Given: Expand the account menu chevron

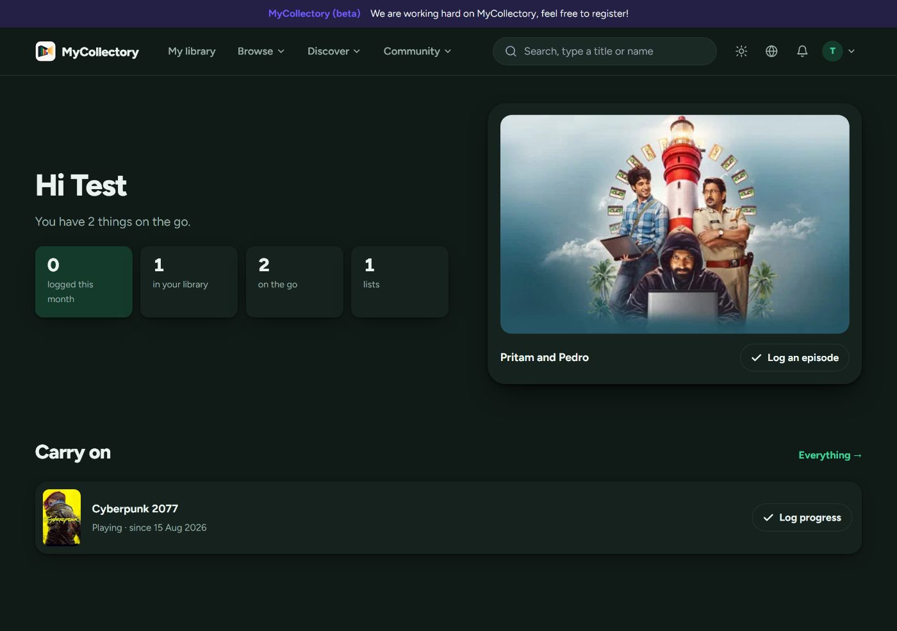Looking at the screenshot, I should coord(852,51).
